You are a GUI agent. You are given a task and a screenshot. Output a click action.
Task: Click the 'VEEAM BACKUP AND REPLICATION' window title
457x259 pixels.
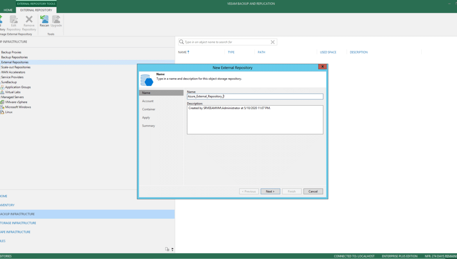(x=251, y=4)
